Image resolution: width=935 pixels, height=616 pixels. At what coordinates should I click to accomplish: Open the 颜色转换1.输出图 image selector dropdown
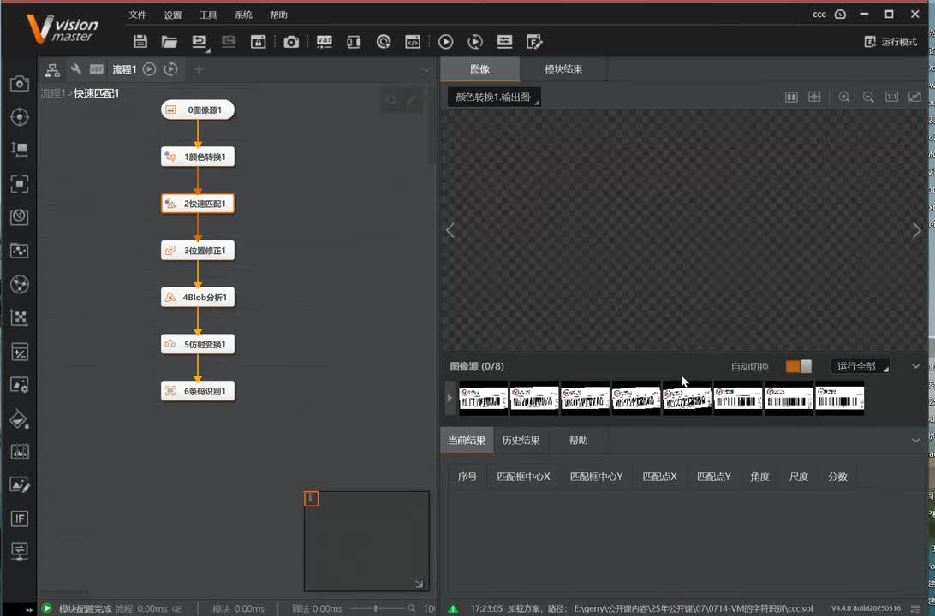(494, 98)
